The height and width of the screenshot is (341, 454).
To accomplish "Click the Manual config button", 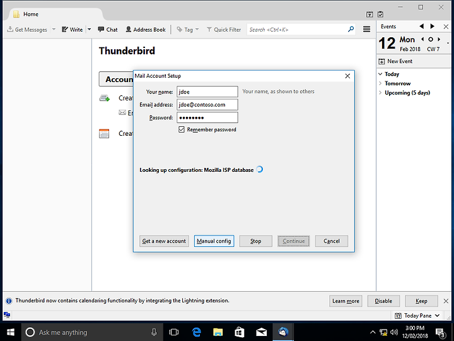I will tap(214, 241).
